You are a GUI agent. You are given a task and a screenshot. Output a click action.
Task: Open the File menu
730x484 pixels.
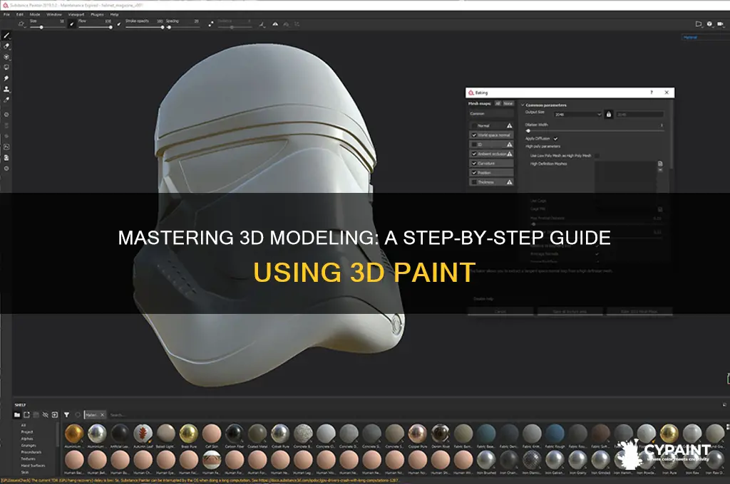(x=6, y=14)
